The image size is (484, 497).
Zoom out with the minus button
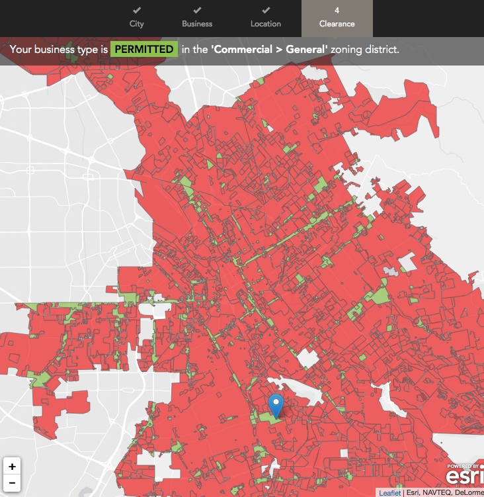(12, 483)
